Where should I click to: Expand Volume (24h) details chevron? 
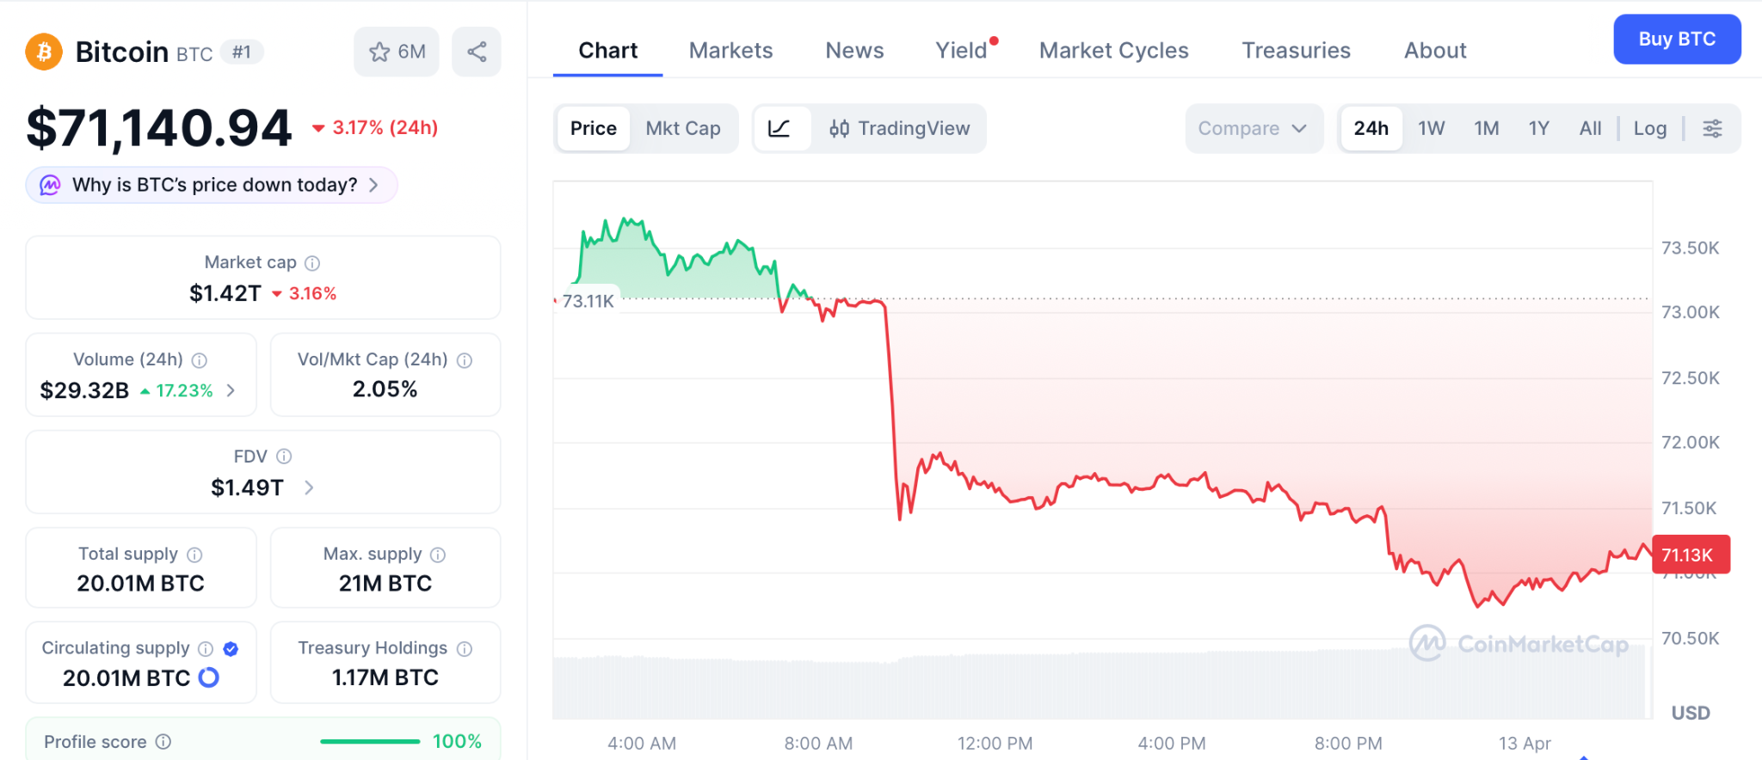click(230, 390)
